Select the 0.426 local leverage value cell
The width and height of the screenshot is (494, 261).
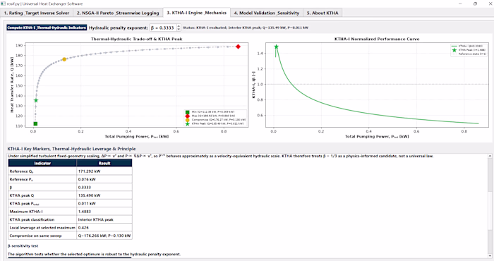[x=104, y=228]
